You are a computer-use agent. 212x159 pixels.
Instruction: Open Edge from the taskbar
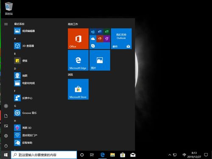click(x=103, y=155)
